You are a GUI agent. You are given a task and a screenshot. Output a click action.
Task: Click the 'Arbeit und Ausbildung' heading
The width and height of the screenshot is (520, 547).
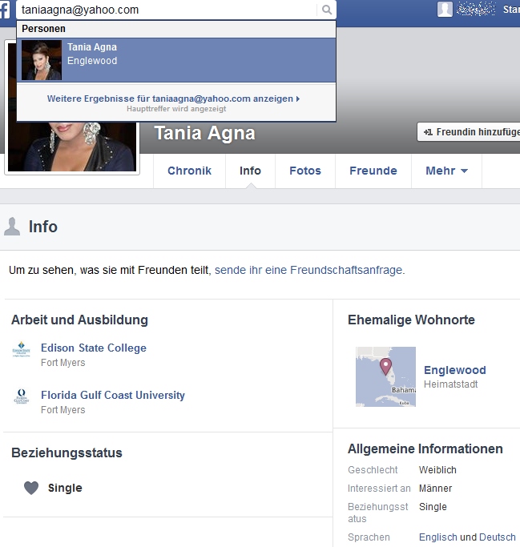79,320
